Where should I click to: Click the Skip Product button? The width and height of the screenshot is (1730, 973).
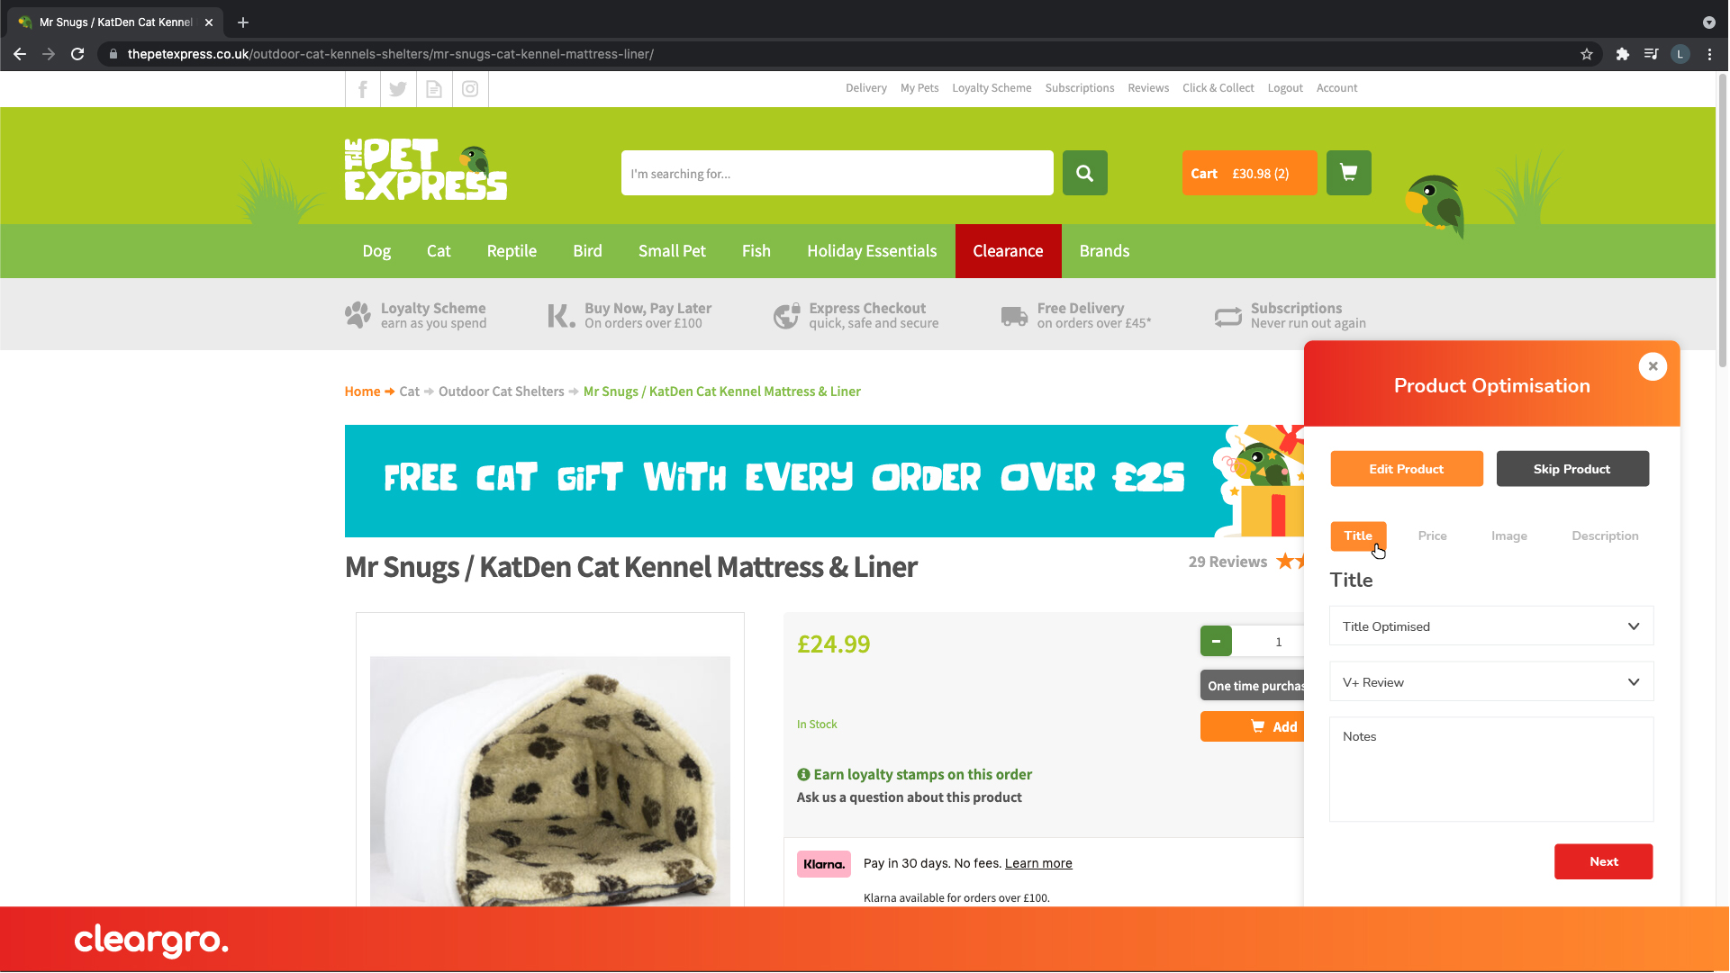coord(1572,469)
